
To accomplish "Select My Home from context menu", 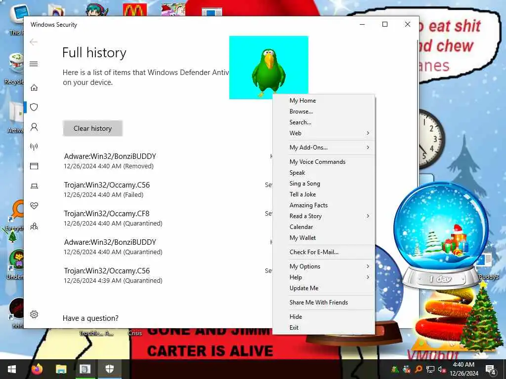I will [x=324, y=101].
